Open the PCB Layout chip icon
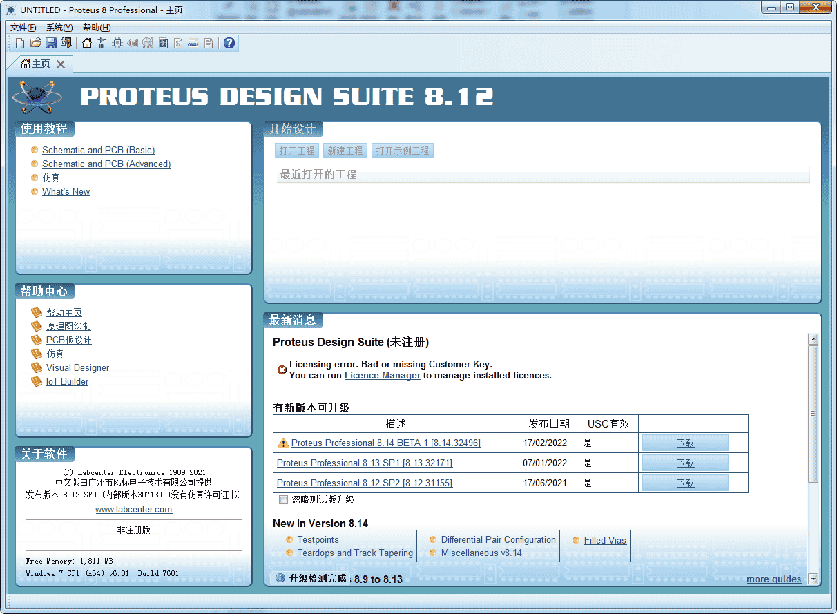 pyautogui.click(x=117, y=44)
